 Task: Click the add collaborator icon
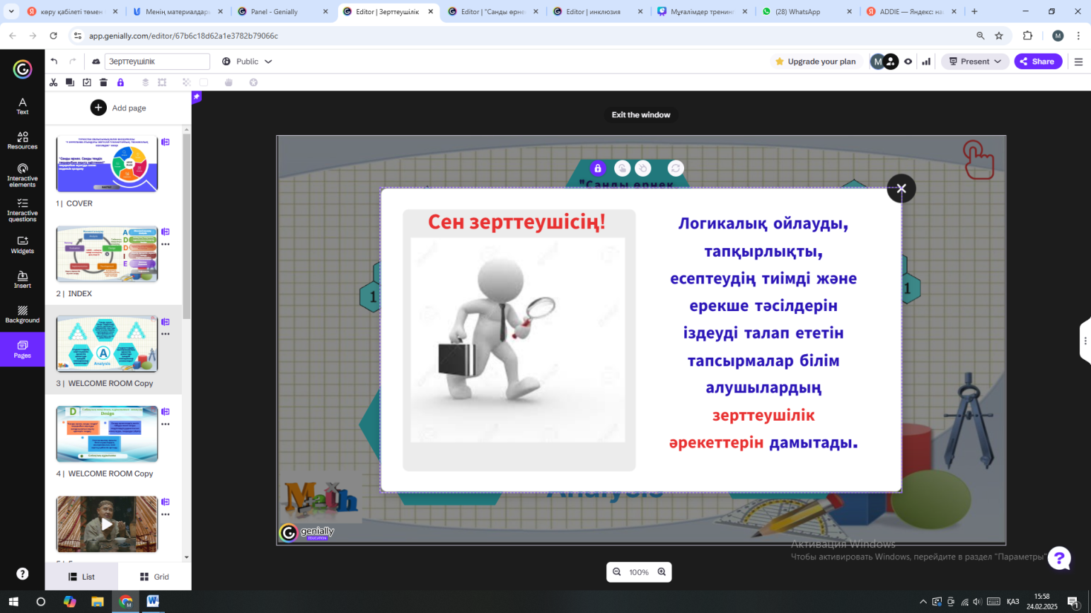(x=891, y=62)
